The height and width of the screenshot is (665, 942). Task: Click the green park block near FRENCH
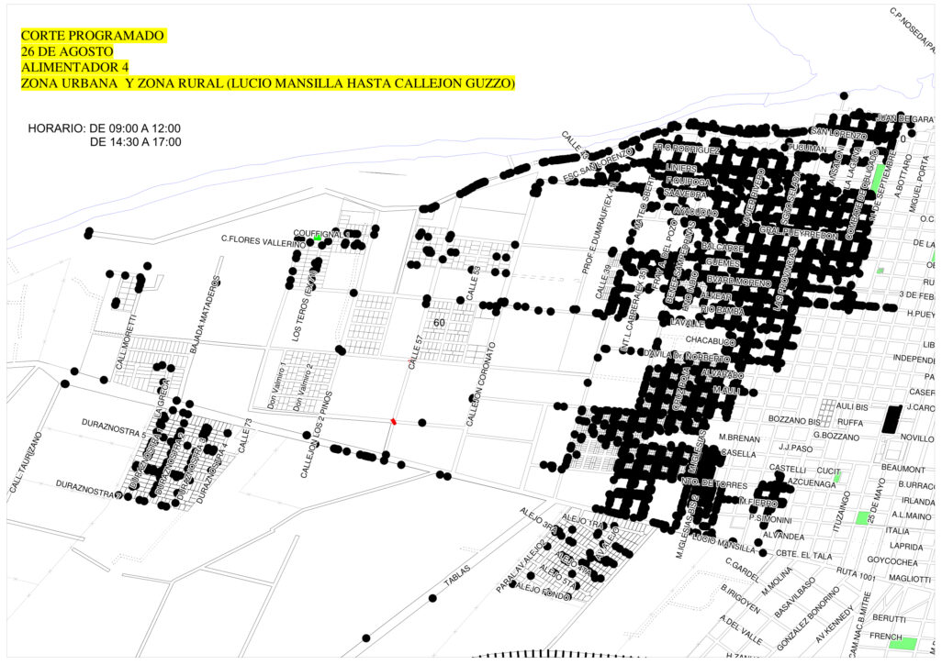pos(903,644)
